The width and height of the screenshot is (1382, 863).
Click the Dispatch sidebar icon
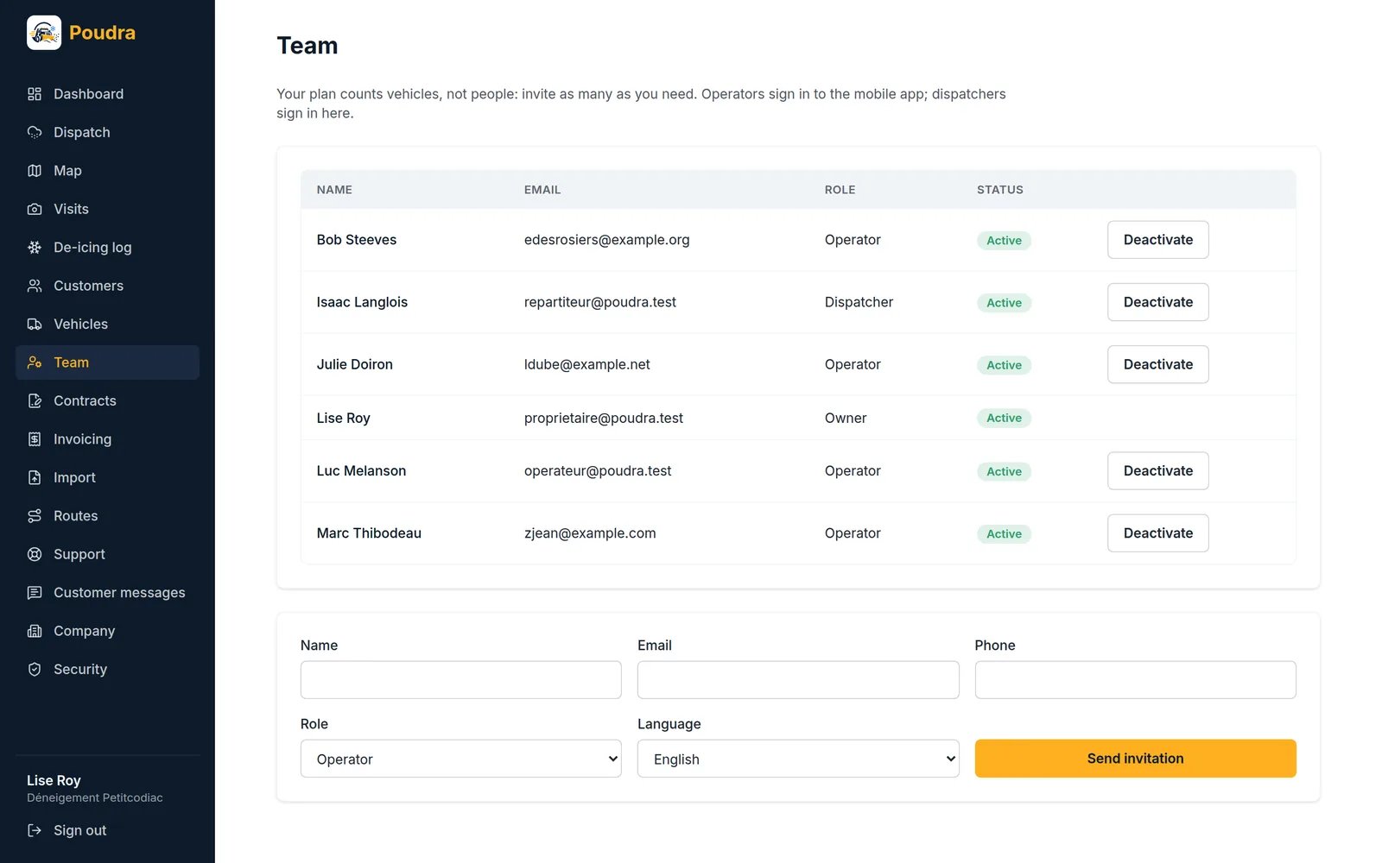click(35, 132)
